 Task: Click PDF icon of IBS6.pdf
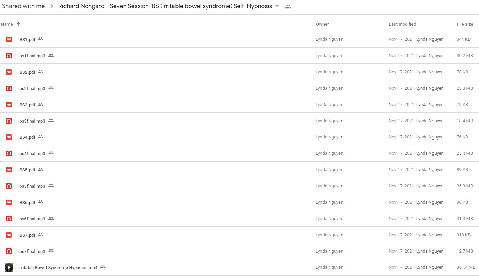(x=9, y=202)
